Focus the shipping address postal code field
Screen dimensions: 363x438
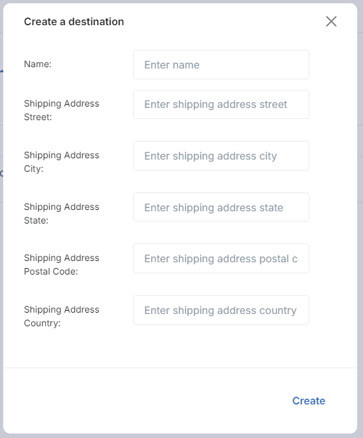point(221,258)
